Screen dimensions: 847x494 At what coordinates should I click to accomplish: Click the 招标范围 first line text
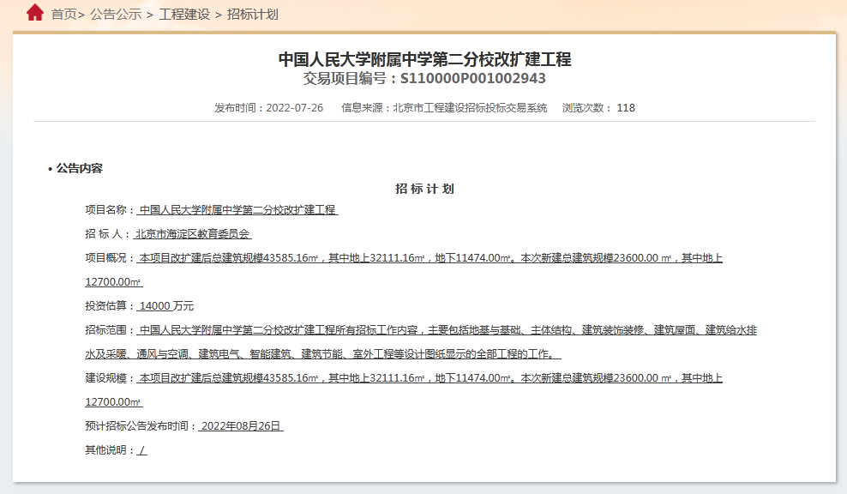point(447,330)
